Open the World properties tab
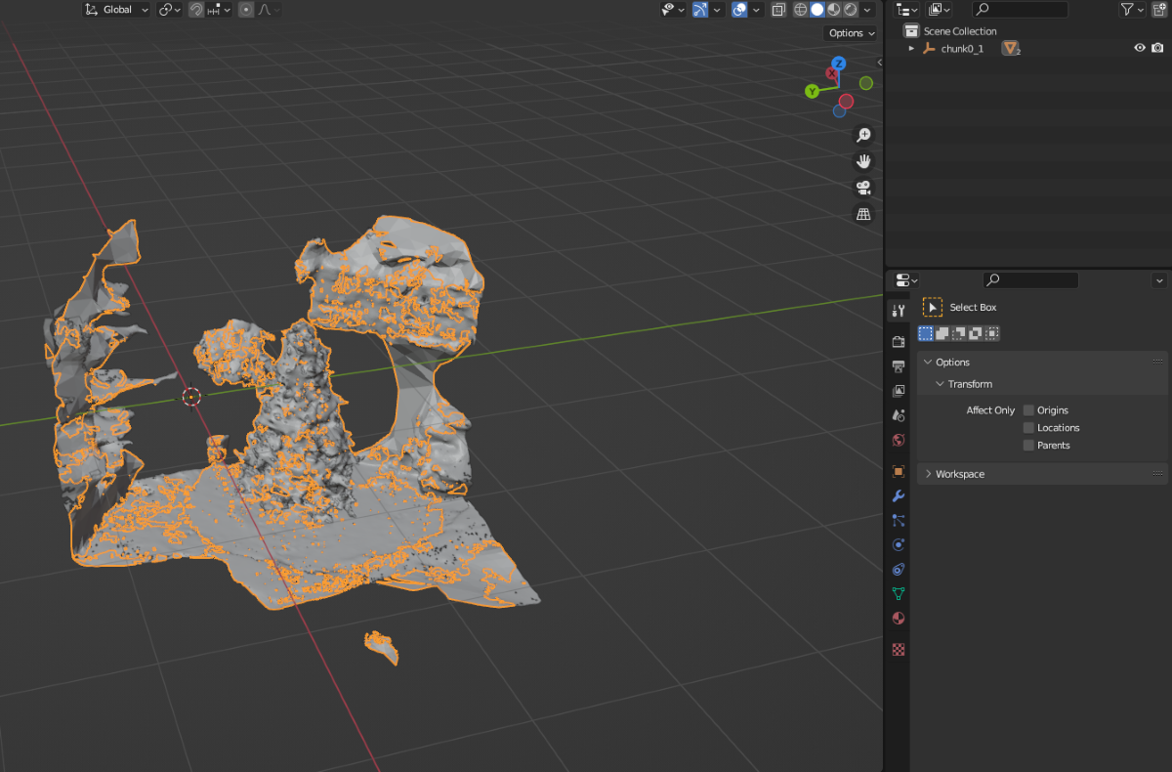 [899, 440]
